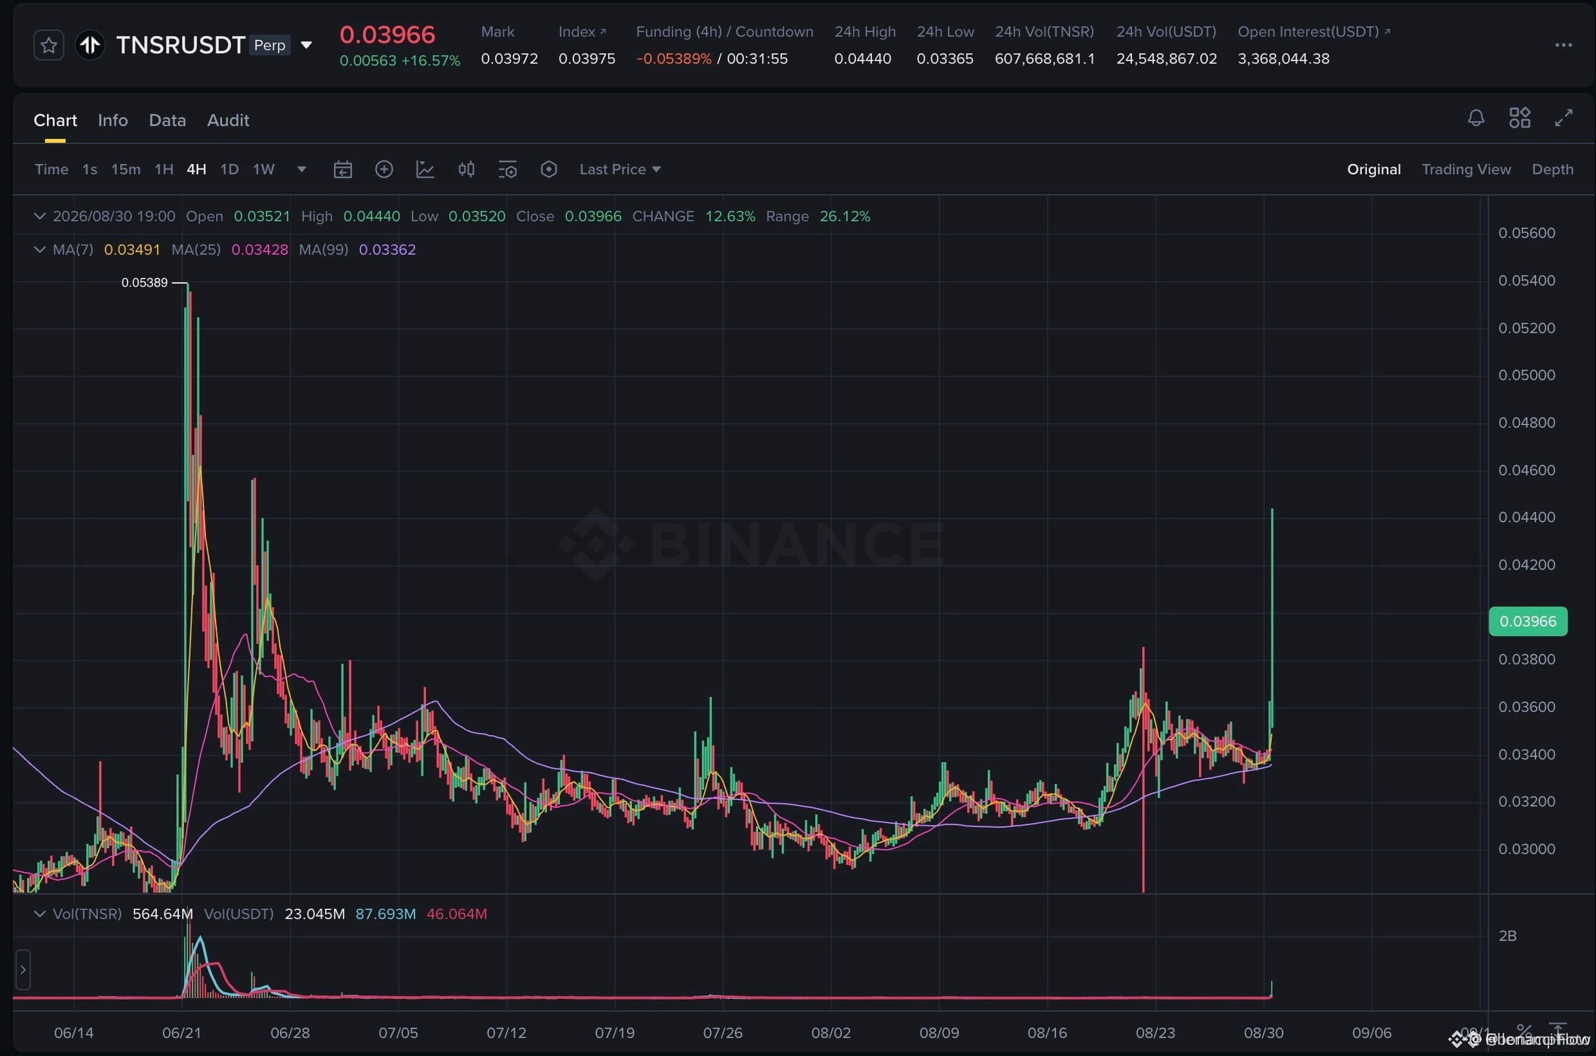Click the TNSR token logo icon

(89, 45)
